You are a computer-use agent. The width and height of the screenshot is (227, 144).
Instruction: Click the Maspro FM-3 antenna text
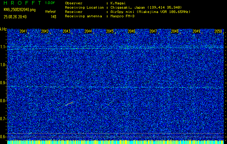[122, 16]
